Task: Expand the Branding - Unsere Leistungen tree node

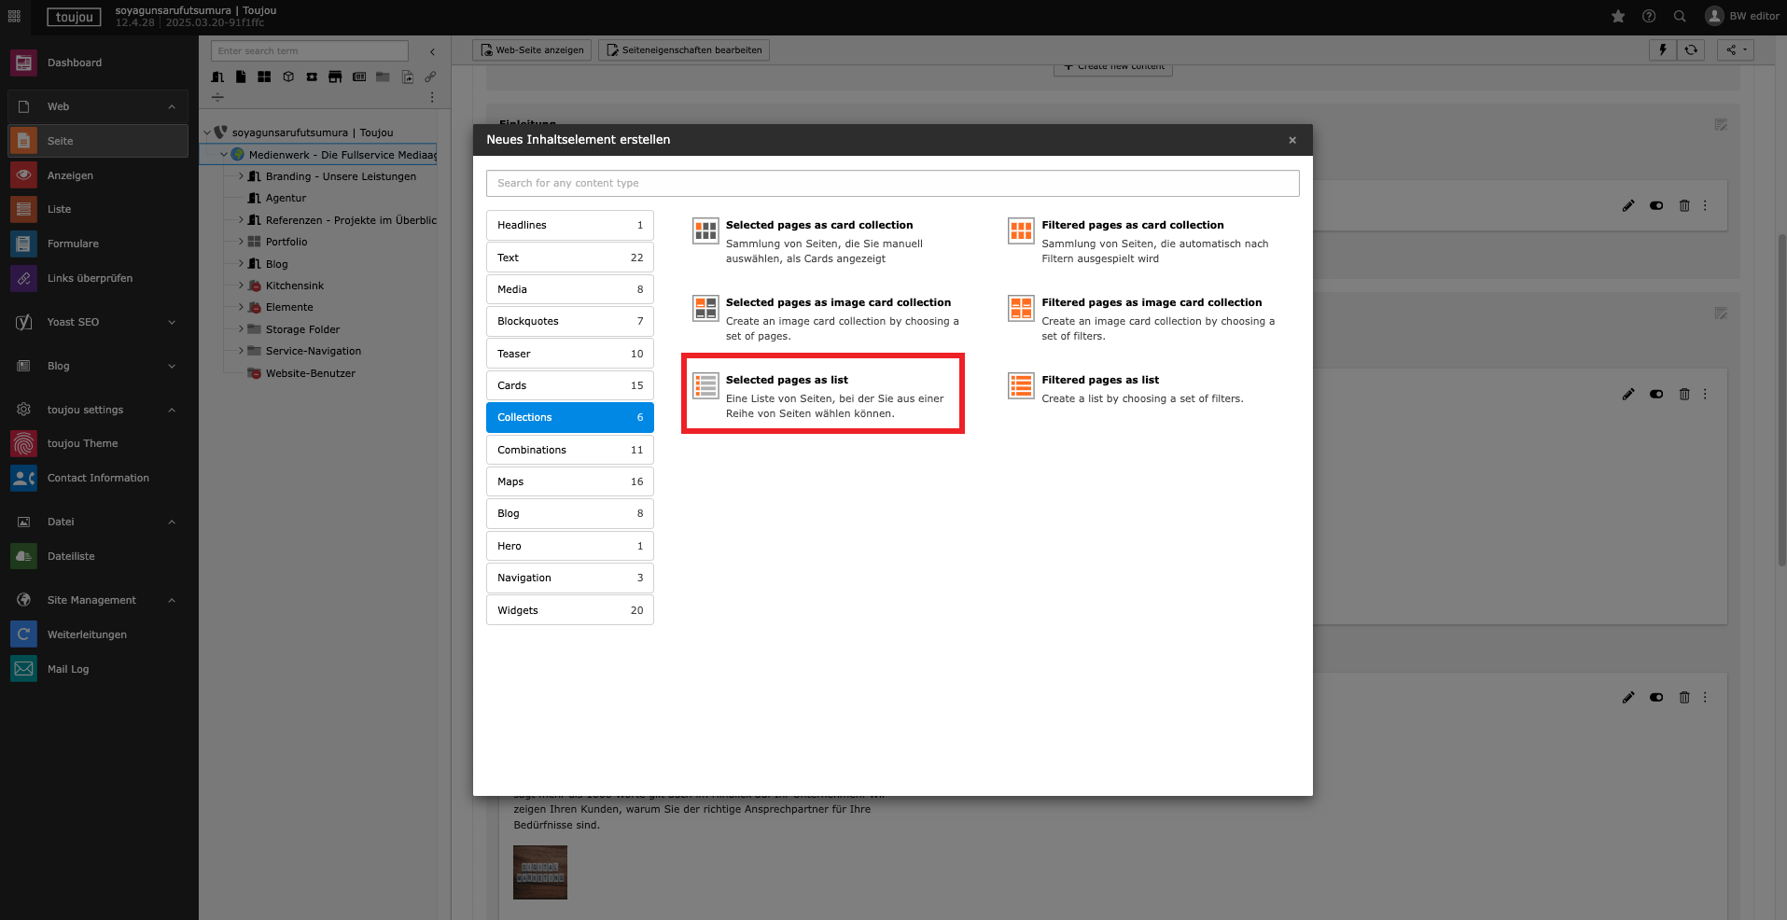Action: (x=241, y=176)
